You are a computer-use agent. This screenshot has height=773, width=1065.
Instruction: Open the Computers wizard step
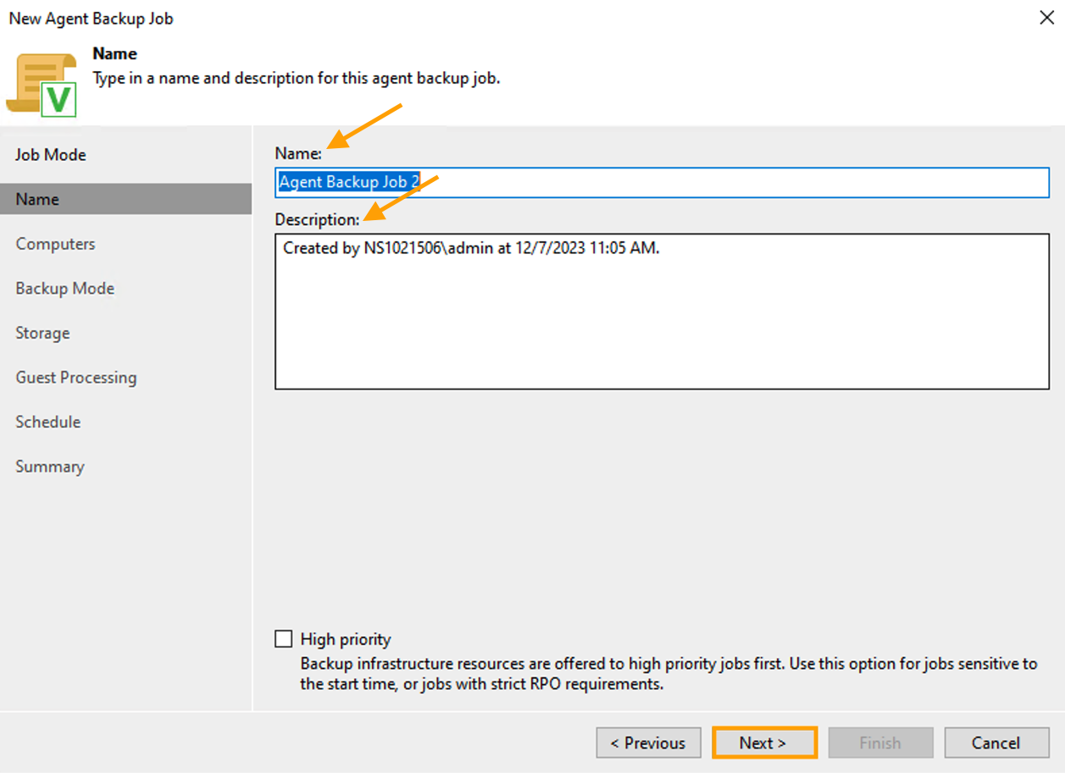(x=55, y=244)
